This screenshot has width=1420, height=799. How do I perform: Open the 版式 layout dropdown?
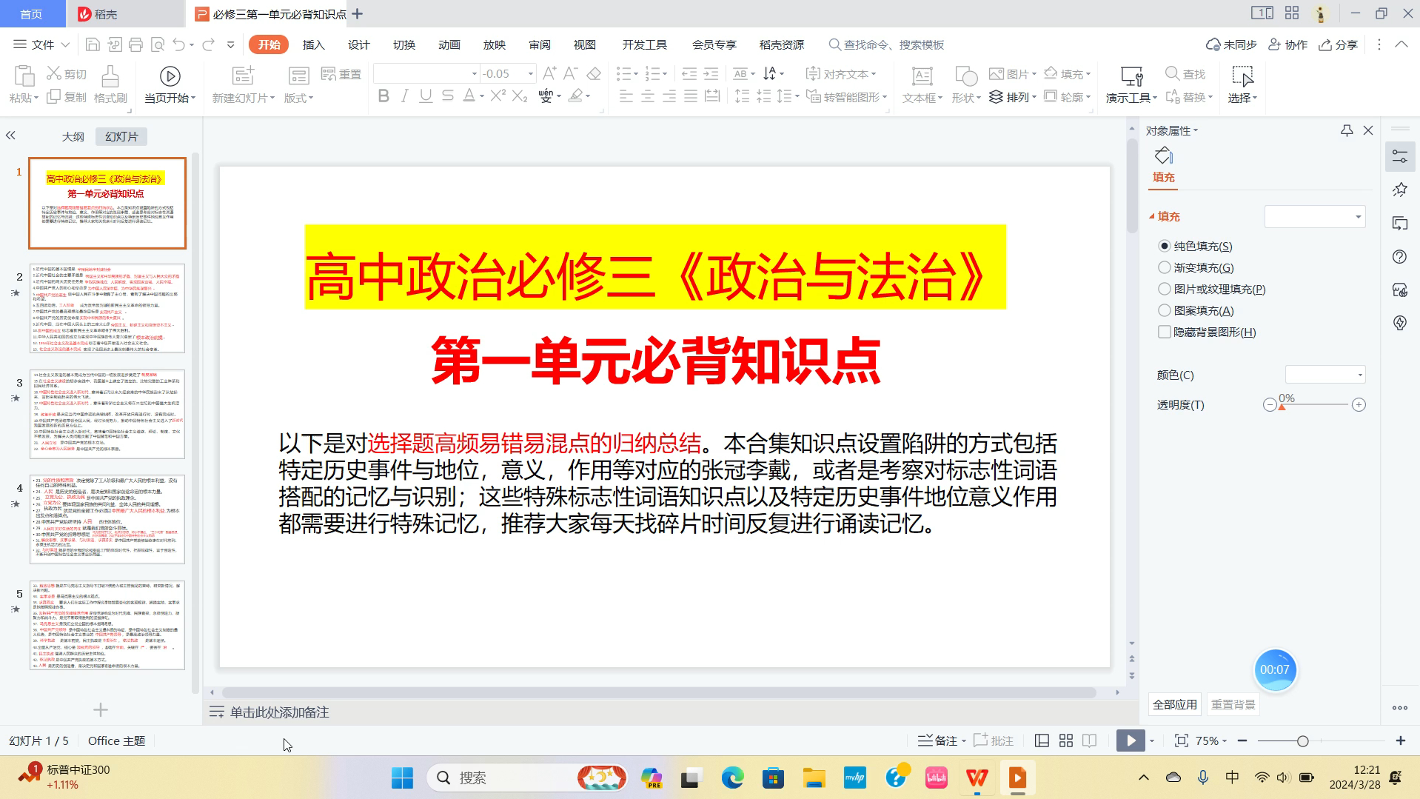pyautogui.click(x=296, y=97)
